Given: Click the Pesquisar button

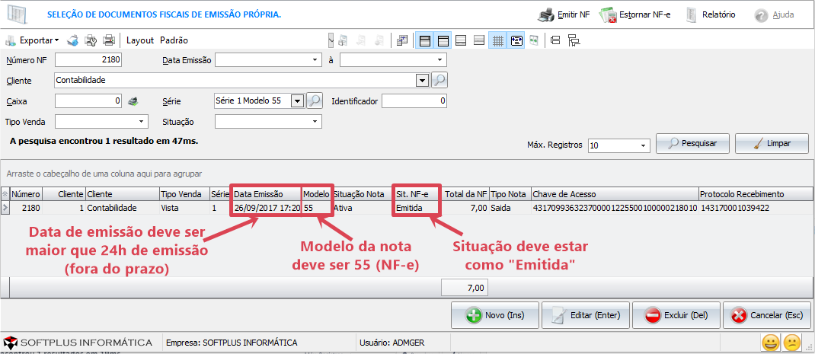Looking at the screenshot, I should coord(693,143).
